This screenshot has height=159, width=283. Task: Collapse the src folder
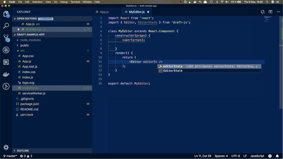tap(18, 51)
